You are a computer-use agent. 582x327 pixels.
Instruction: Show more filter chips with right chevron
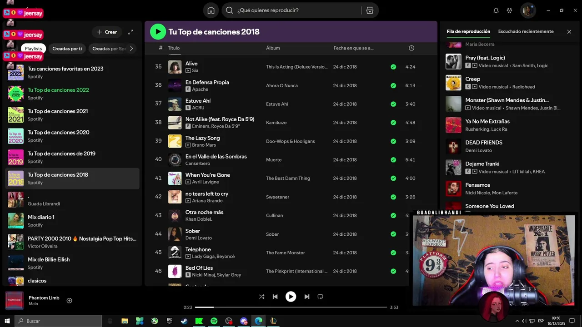coord(131,49)
